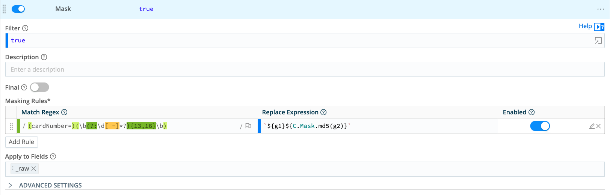This screenshot has height=195, width=610.
Task: Toggle the Mask function enable switch
Action: click(18, 9)
